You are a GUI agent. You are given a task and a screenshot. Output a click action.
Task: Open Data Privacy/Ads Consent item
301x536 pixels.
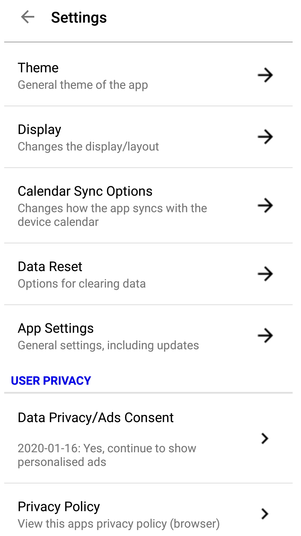(96, 418)
